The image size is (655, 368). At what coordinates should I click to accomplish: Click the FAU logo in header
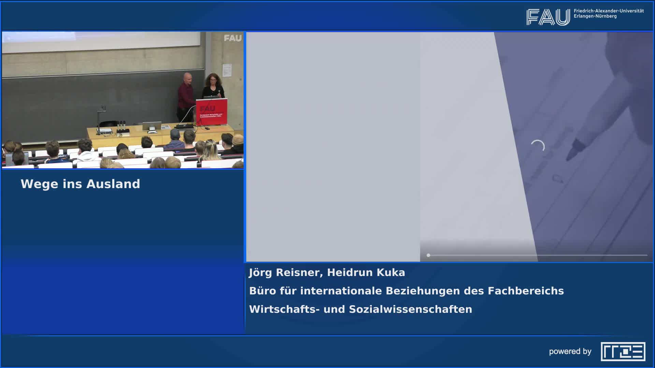548,17
